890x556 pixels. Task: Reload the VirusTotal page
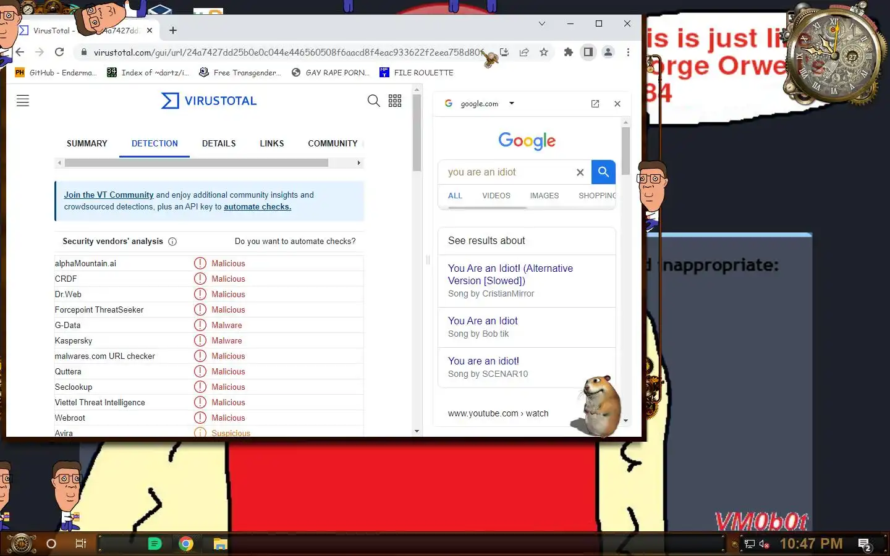[59, 52]
